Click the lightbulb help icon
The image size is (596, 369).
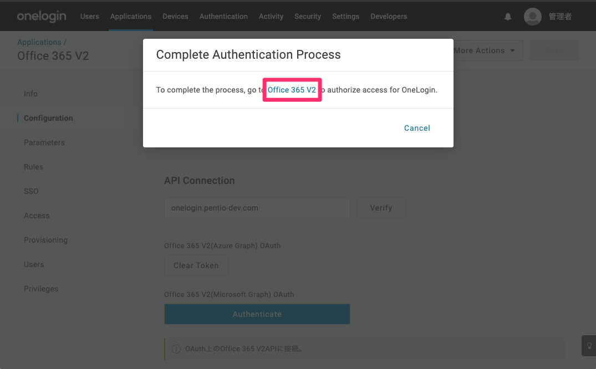click(x=589, y=345)
